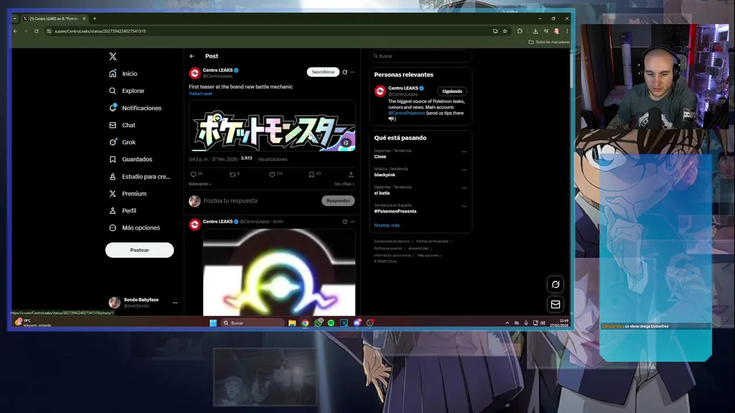
Task: Open more options for el betis trend
Action: (x=465, y=188)
